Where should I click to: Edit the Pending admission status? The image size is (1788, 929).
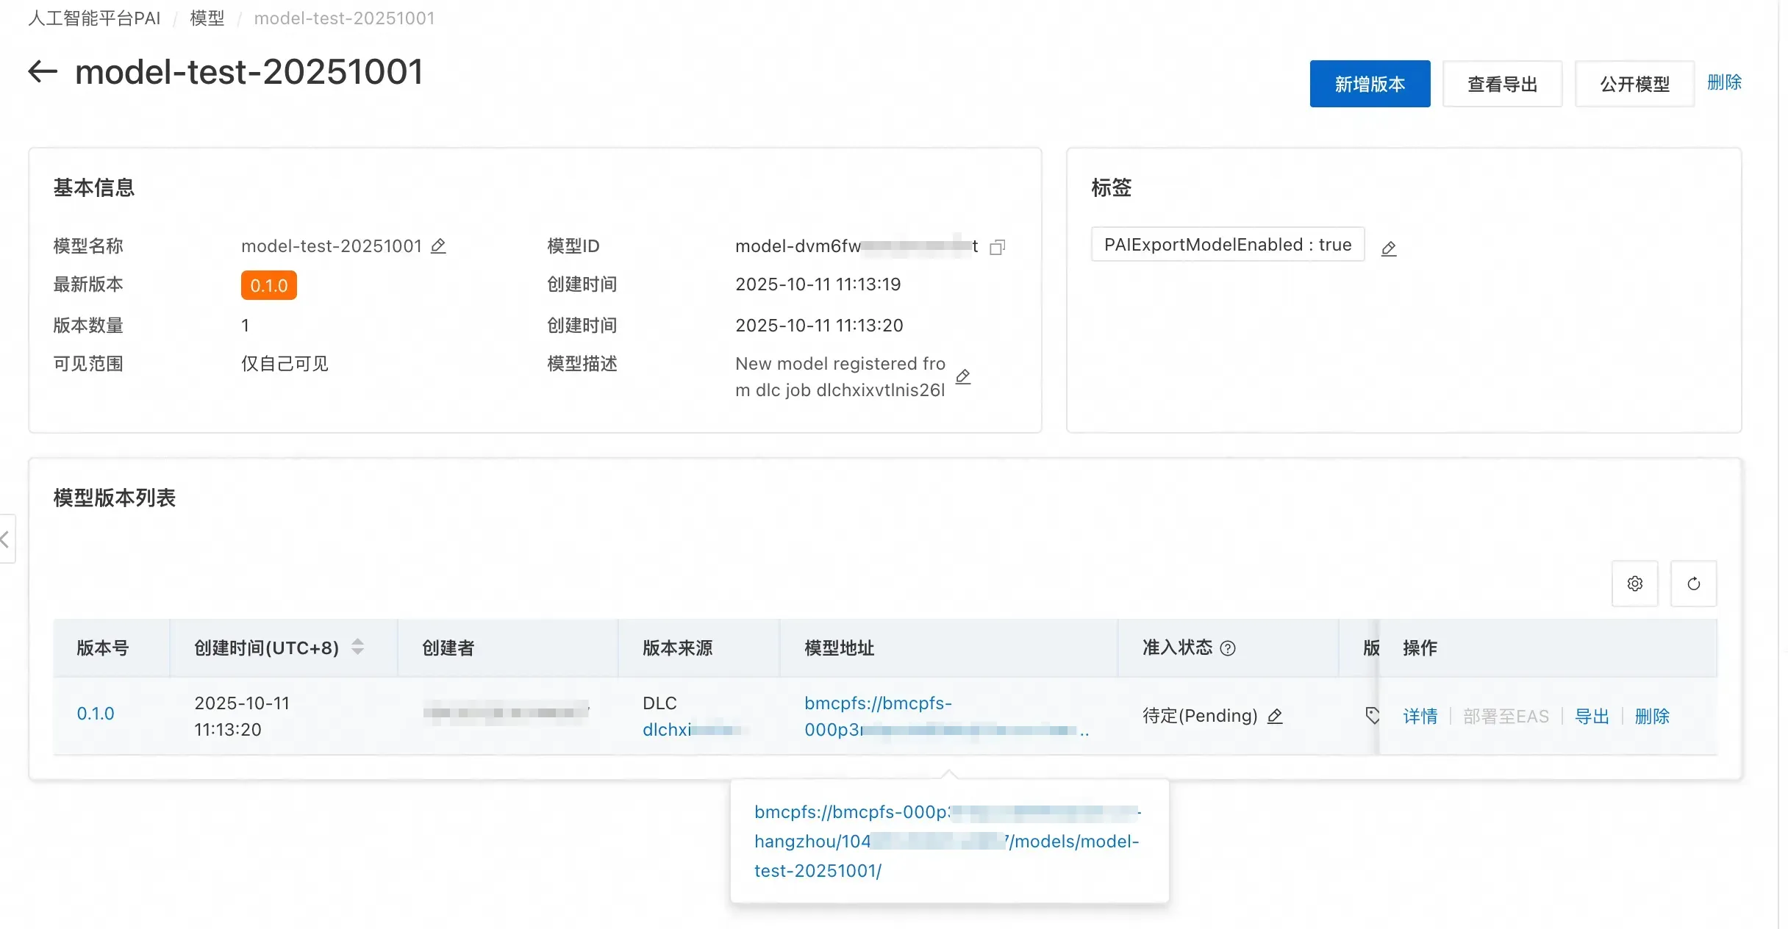click(1276, 716)
